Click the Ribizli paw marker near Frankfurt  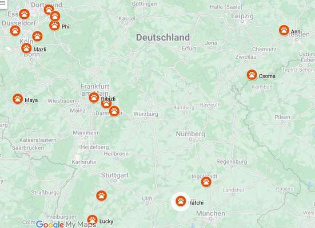[x=94, y=97]
